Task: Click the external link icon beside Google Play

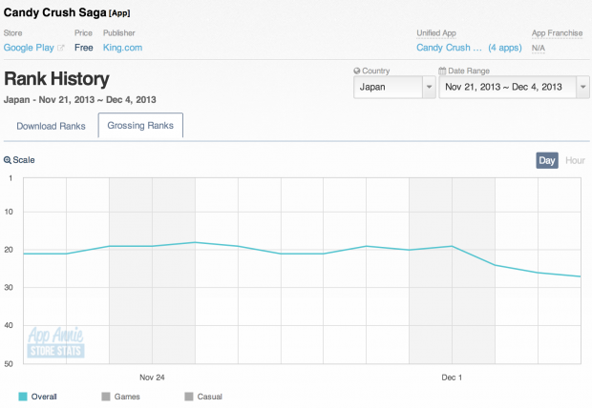Action: click(x=61, y=48)
